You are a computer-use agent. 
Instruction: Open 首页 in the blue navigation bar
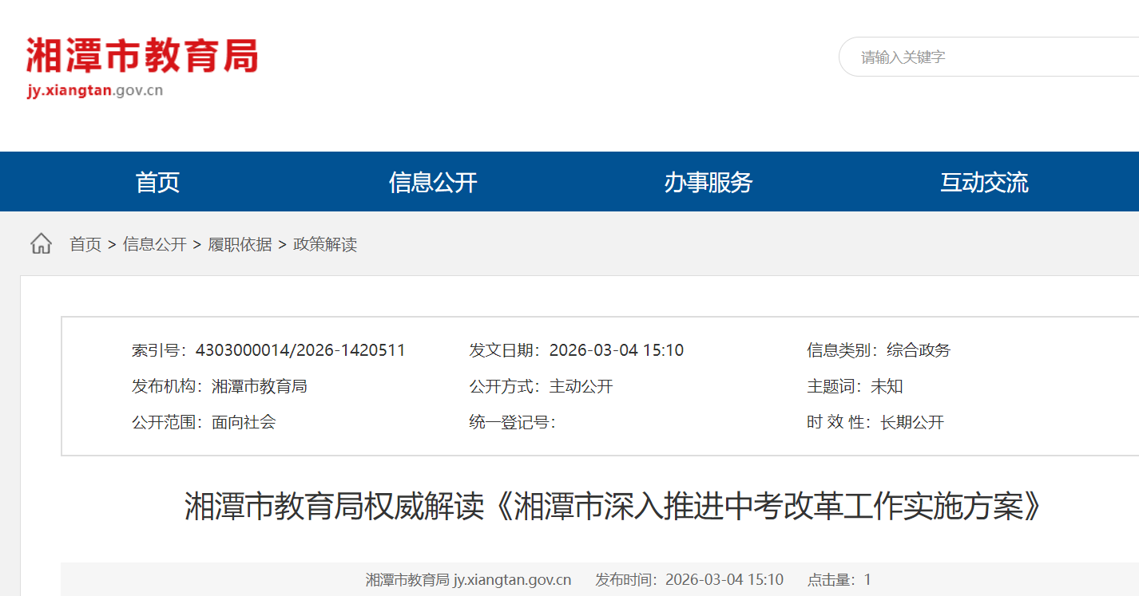[157, 183]
